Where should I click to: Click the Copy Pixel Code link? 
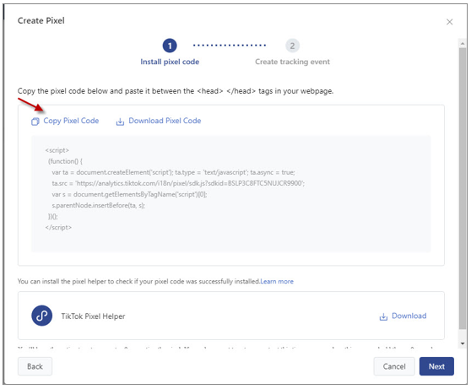tap(71, 121)
